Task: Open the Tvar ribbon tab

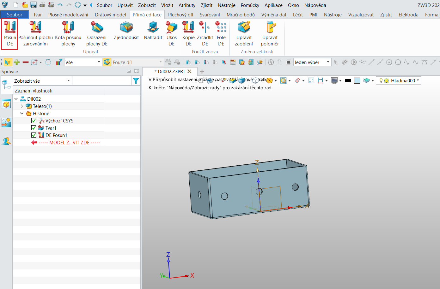Action: 37,15
